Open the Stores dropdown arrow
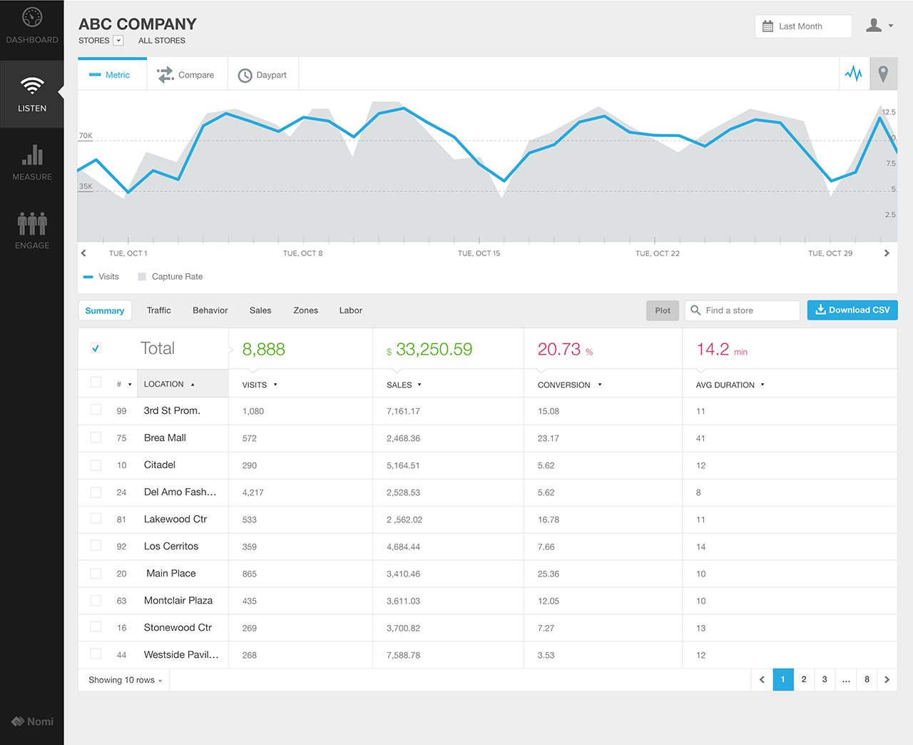The height and width of the screenshot is (745, 913). tap(118, 41)
